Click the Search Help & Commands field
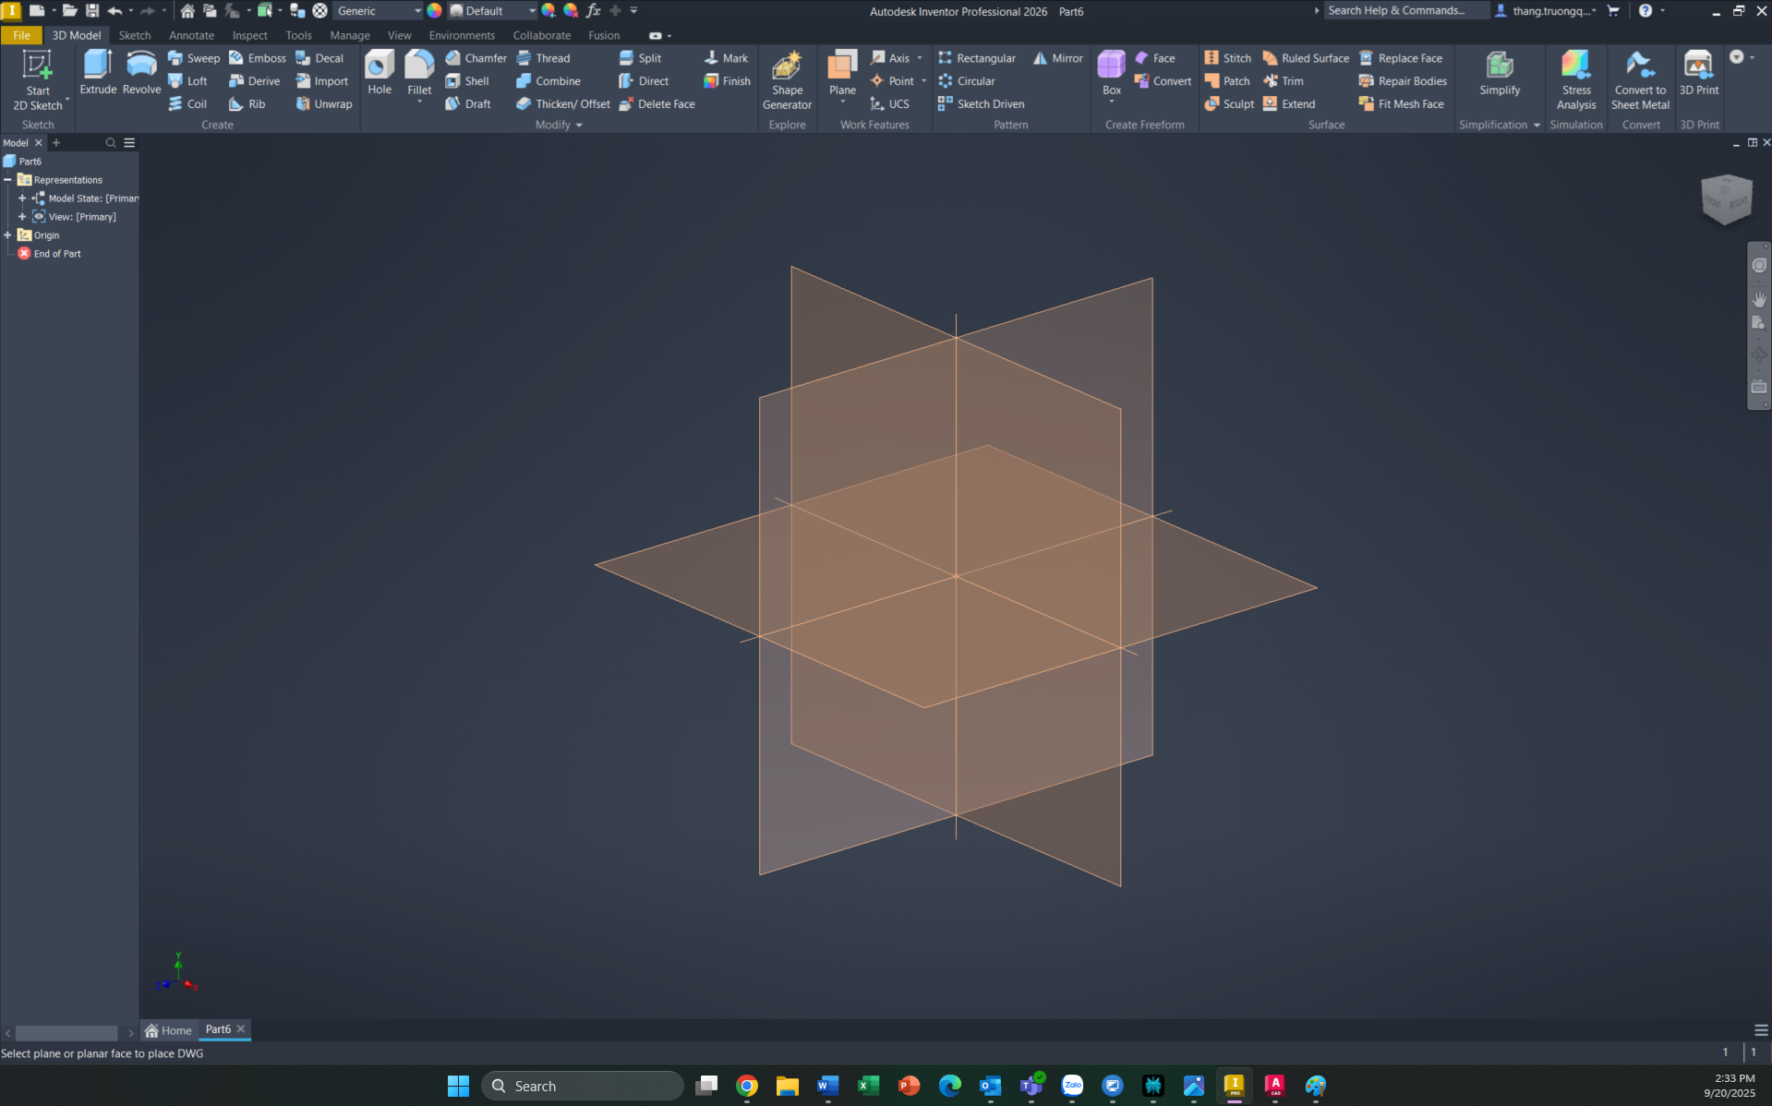 1406,10
